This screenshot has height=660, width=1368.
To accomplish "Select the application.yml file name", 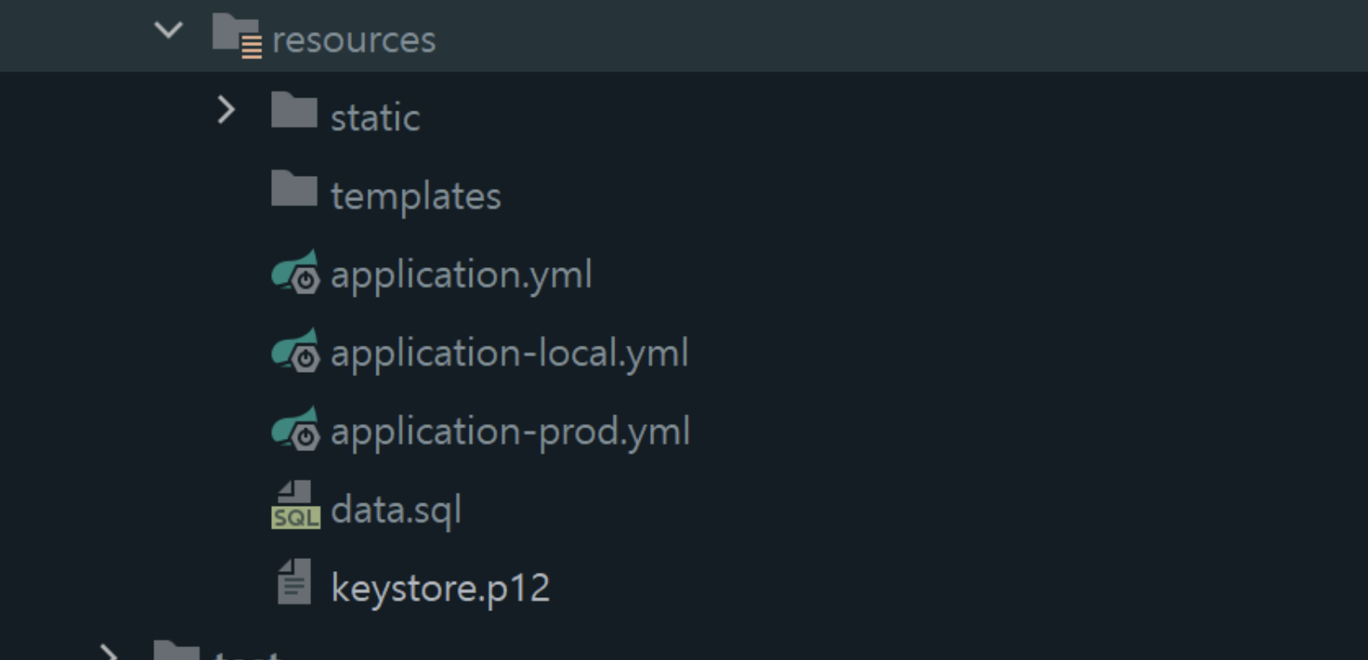I will (461, 275).
